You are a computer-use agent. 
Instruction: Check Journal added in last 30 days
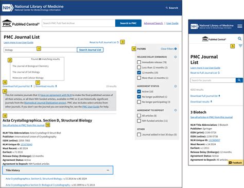pyautogui.click(x=139, y=134)
